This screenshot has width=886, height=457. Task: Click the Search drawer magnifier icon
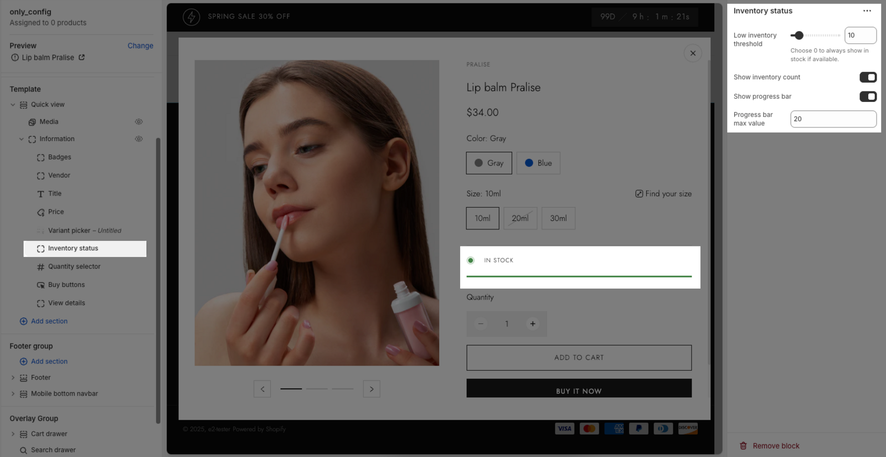(x=23, y=450)
